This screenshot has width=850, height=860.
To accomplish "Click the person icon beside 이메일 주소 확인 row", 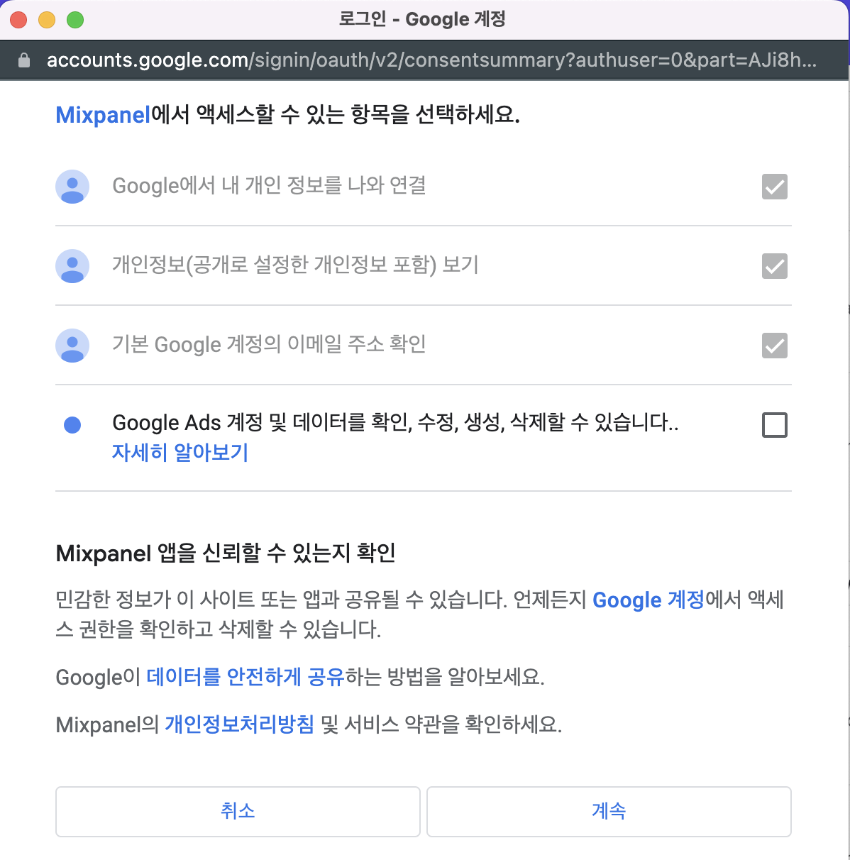I will click(x=72, y=346).
